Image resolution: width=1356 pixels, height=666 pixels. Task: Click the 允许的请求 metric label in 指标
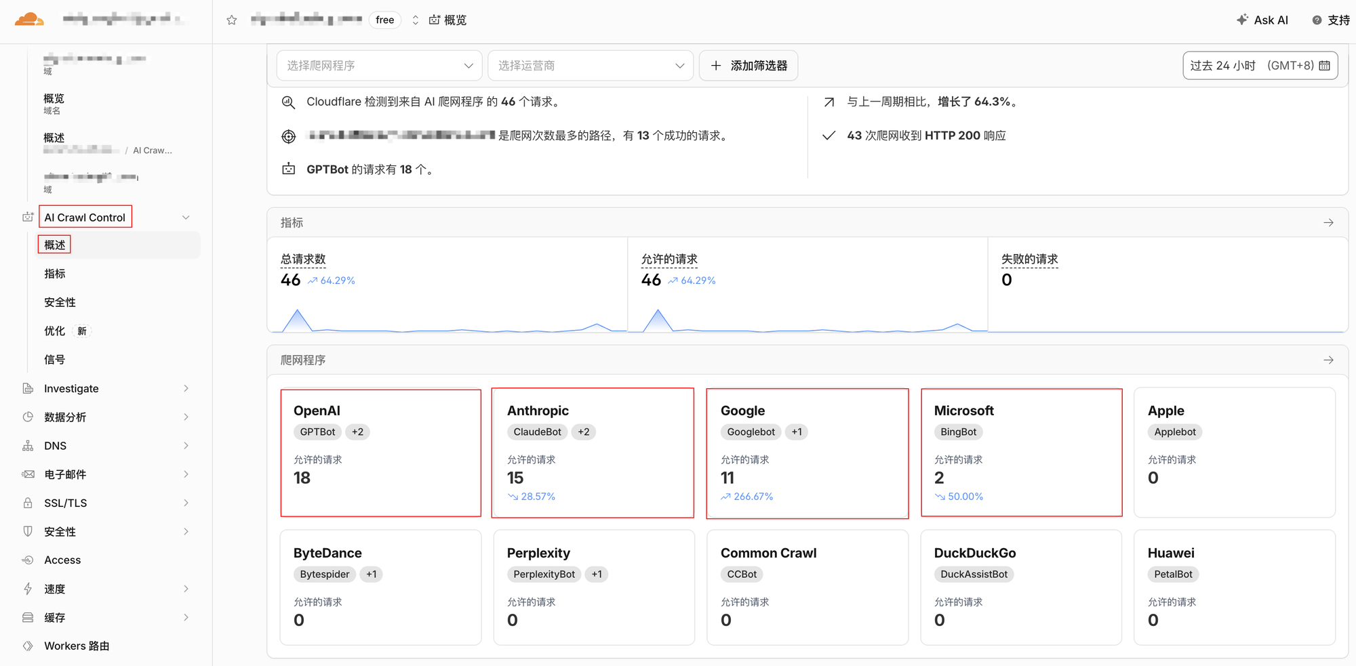click(669, 259)
